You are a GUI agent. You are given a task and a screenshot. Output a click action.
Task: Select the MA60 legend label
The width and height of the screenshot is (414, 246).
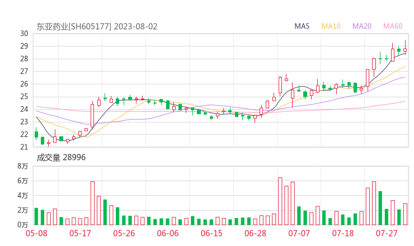pos(393,26)
